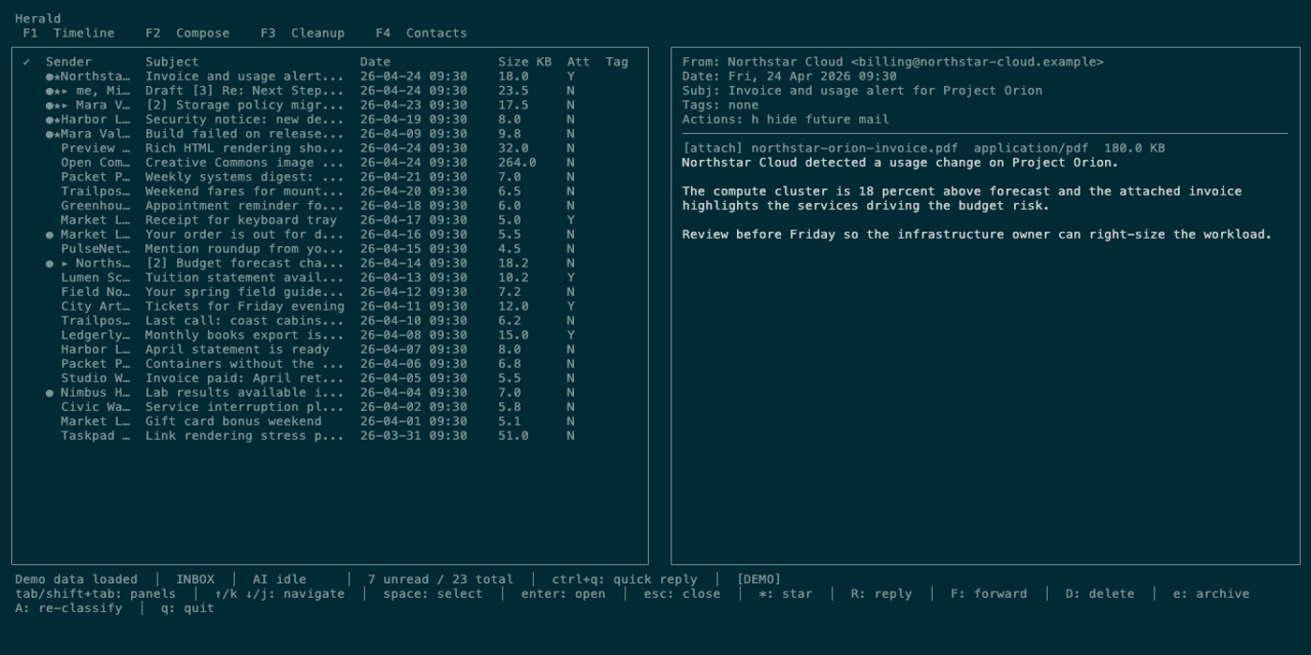Select the 'Receipt for keyboard tray' message
The image size is (1311, 655).
(330, 220)
